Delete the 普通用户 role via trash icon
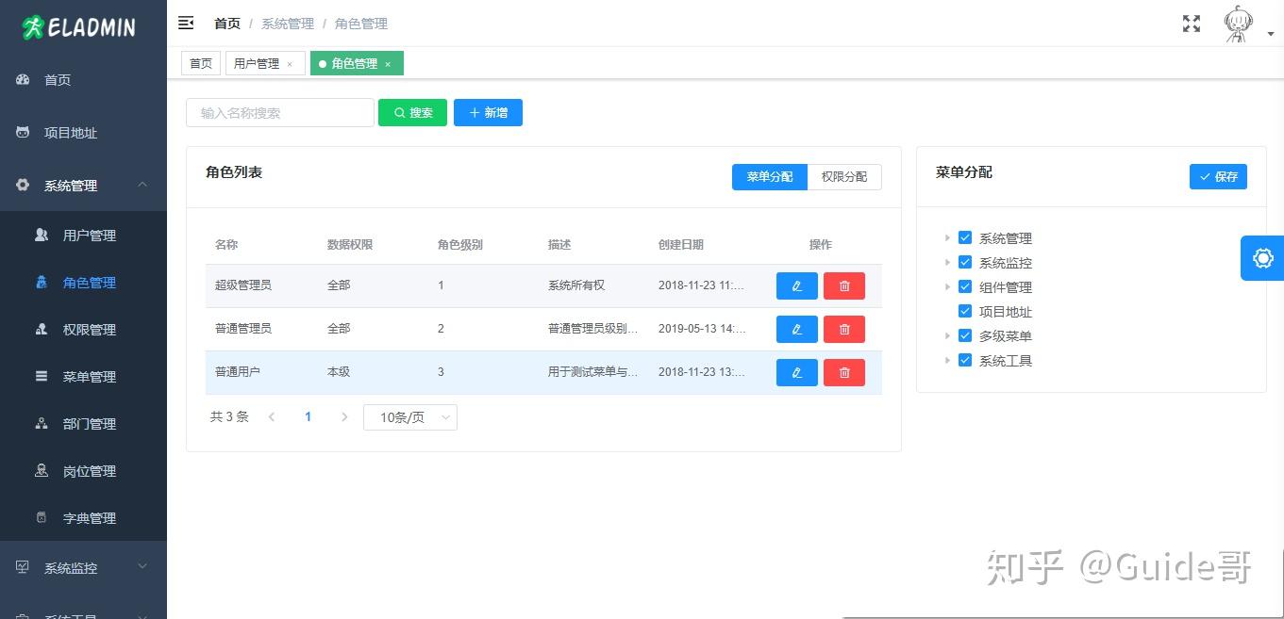The height and width of the screenshot is (619, 1284). 843,372
